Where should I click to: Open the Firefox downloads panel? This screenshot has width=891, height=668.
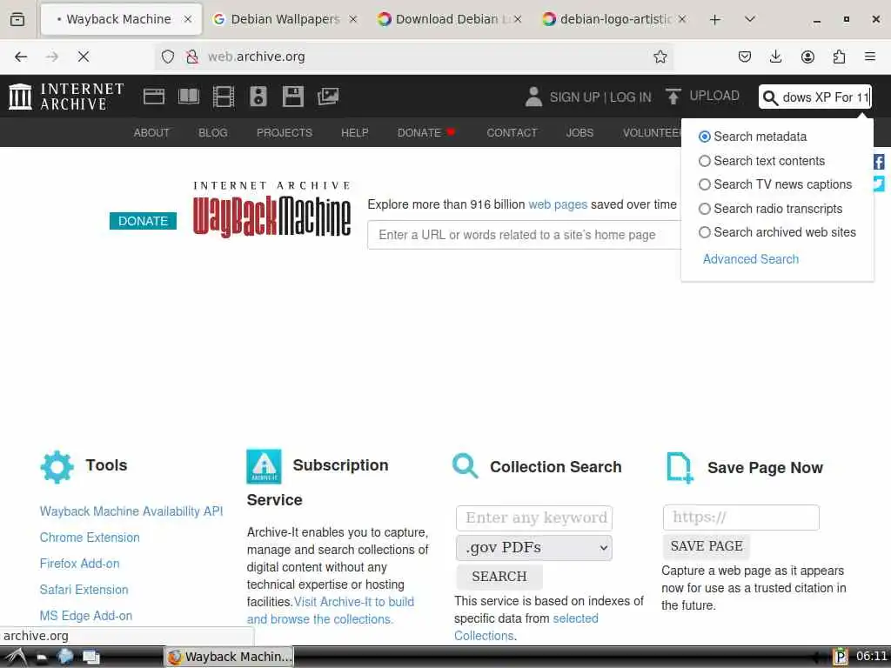(x=775, y=57)
